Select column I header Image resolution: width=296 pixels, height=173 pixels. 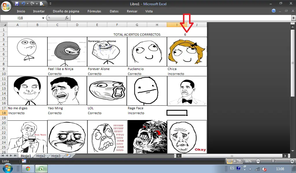coord(177,25)
